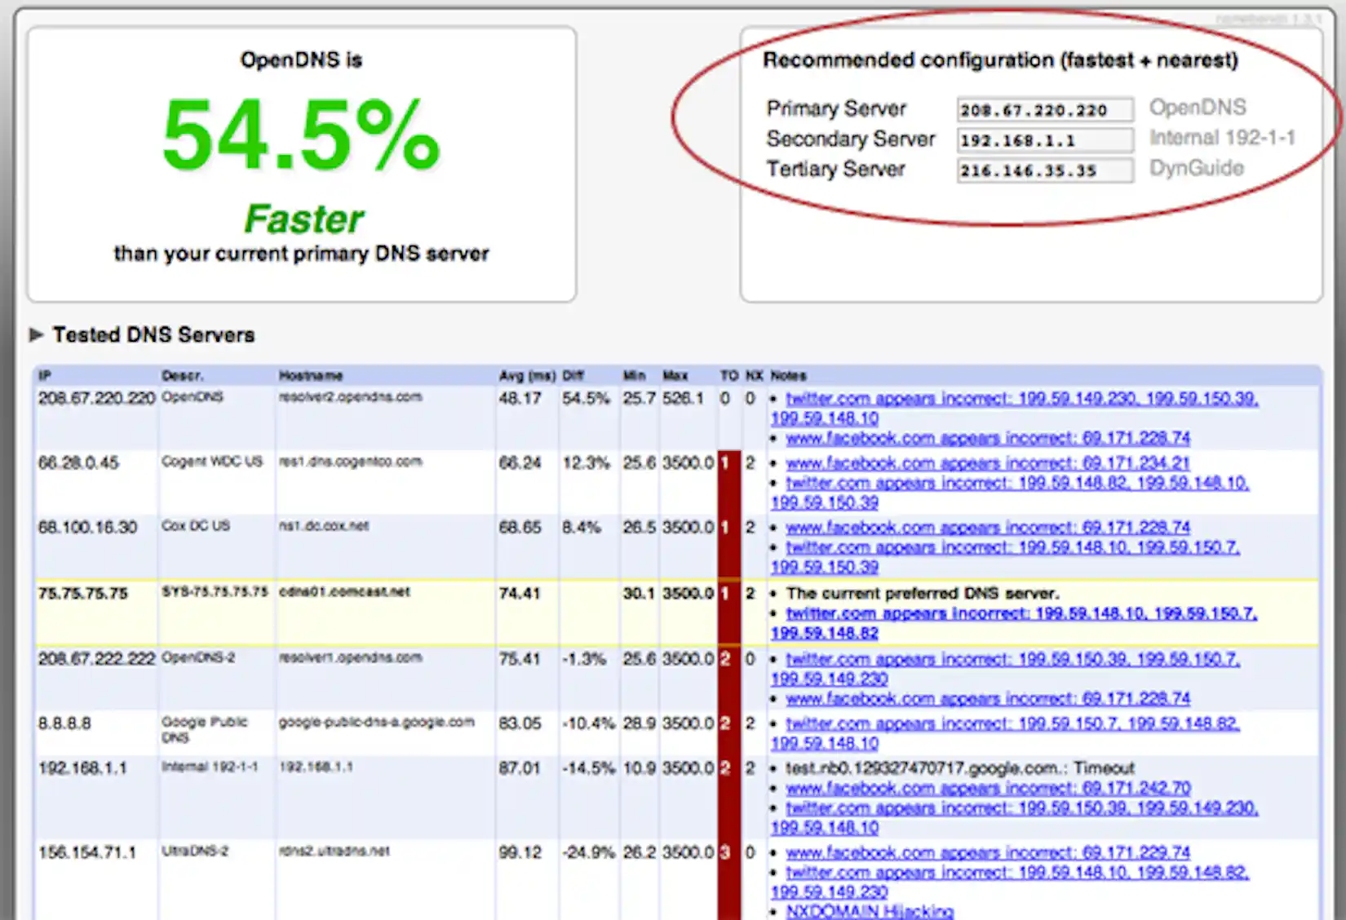Open twitter.com incorrect link in 156.154.71.1 row
The image size is (1346, 920).
click(1010, 882)
